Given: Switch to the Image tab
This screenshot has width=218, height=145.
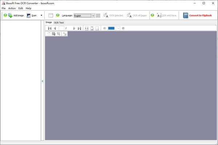Looking at the screenshot, I should [49, 22].
